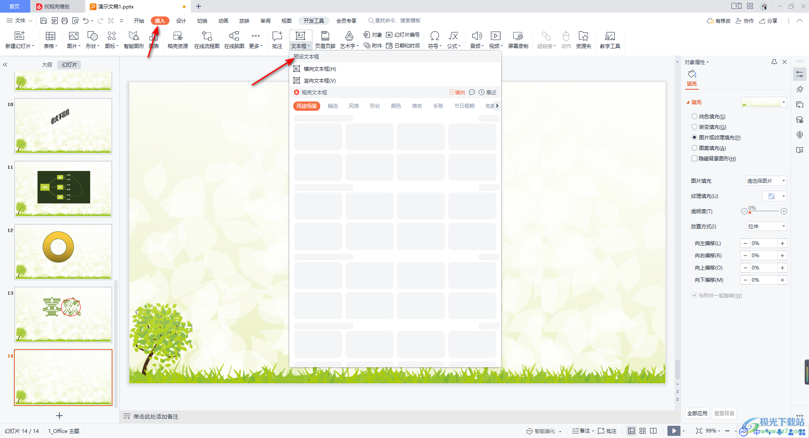809x438 pixels.
Task: Click Collaborate (协作) button
Action: 745,21
